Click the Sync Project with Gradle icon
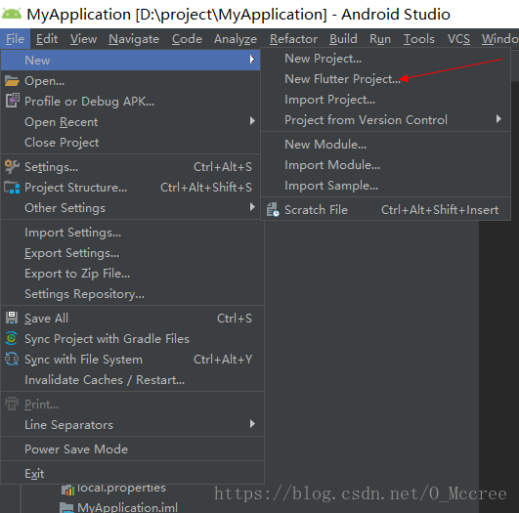Screen dimensions: 519x513 click(12, 338)
